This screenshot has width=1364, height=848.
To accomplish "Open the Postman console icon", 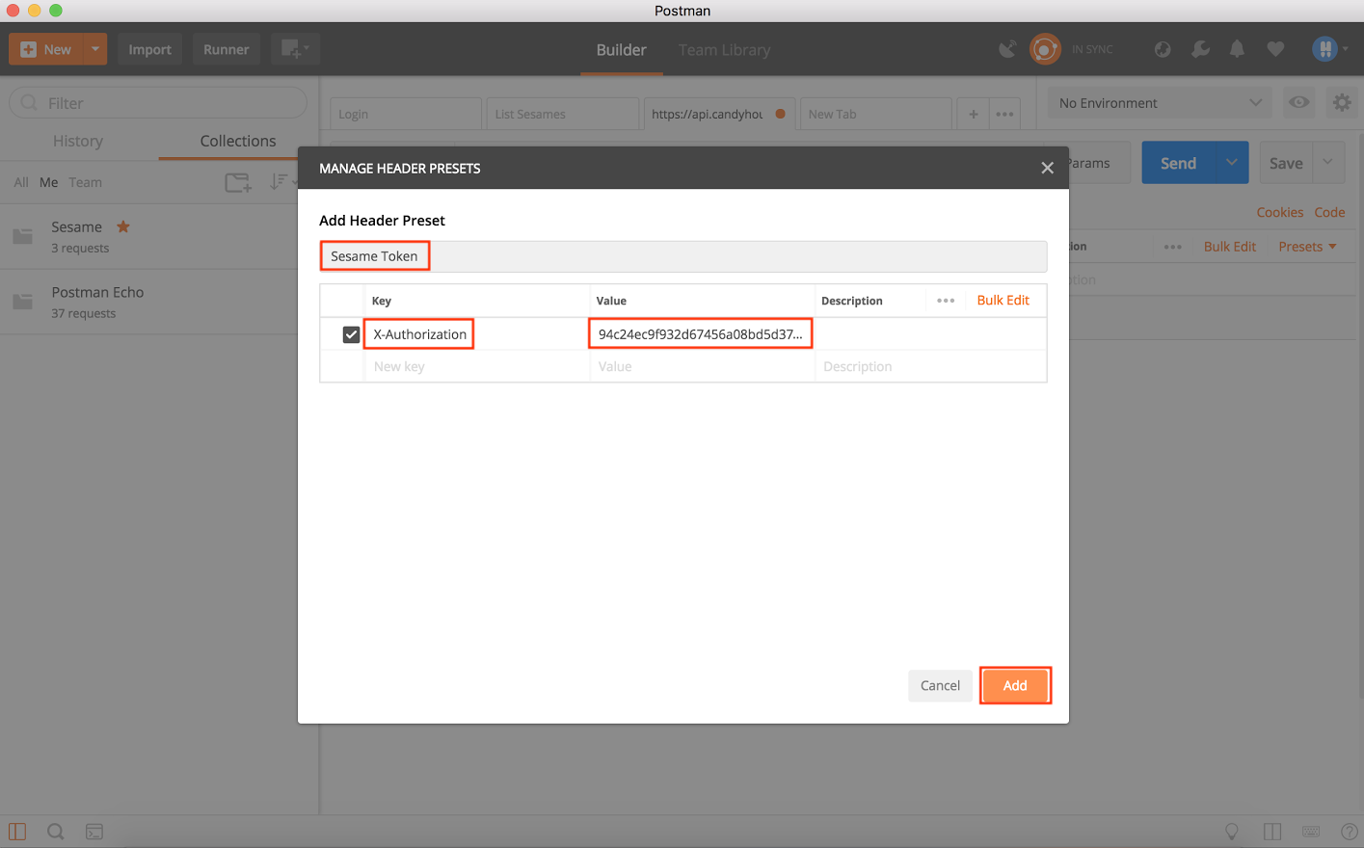I will point(94,832).
